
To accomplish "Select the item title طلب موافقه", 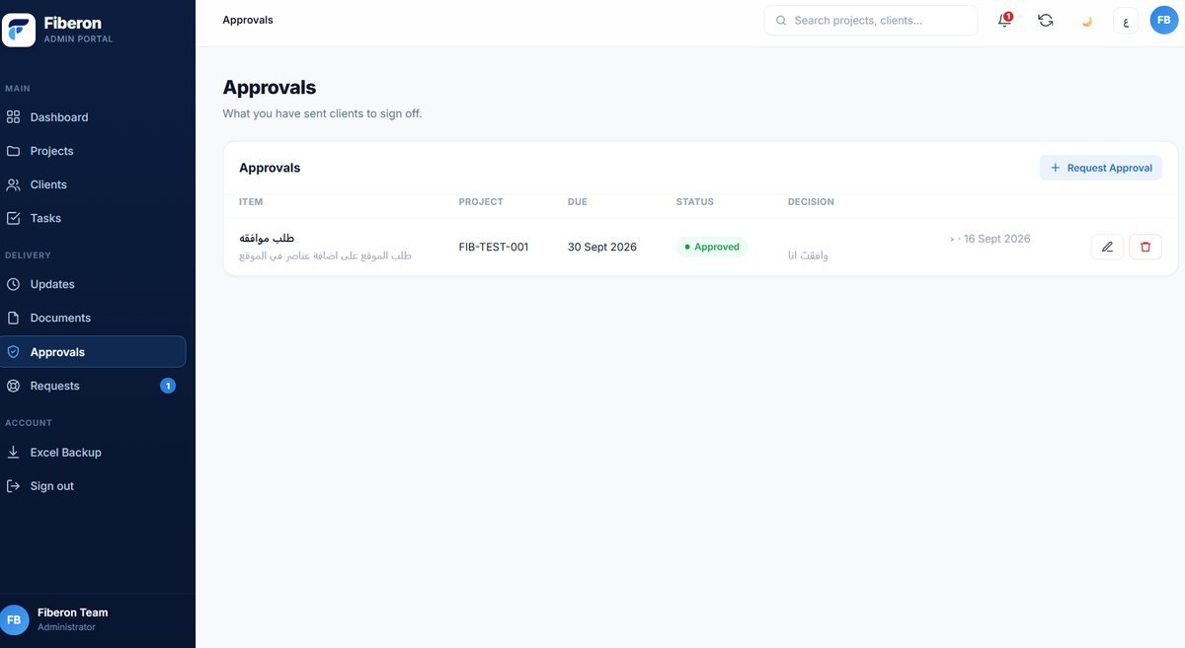I will click(267, 238).
